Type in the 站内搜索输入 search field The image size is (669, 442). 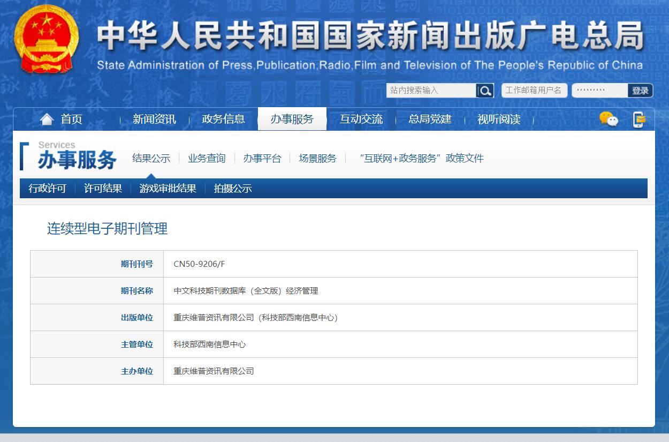coord(431,91)
